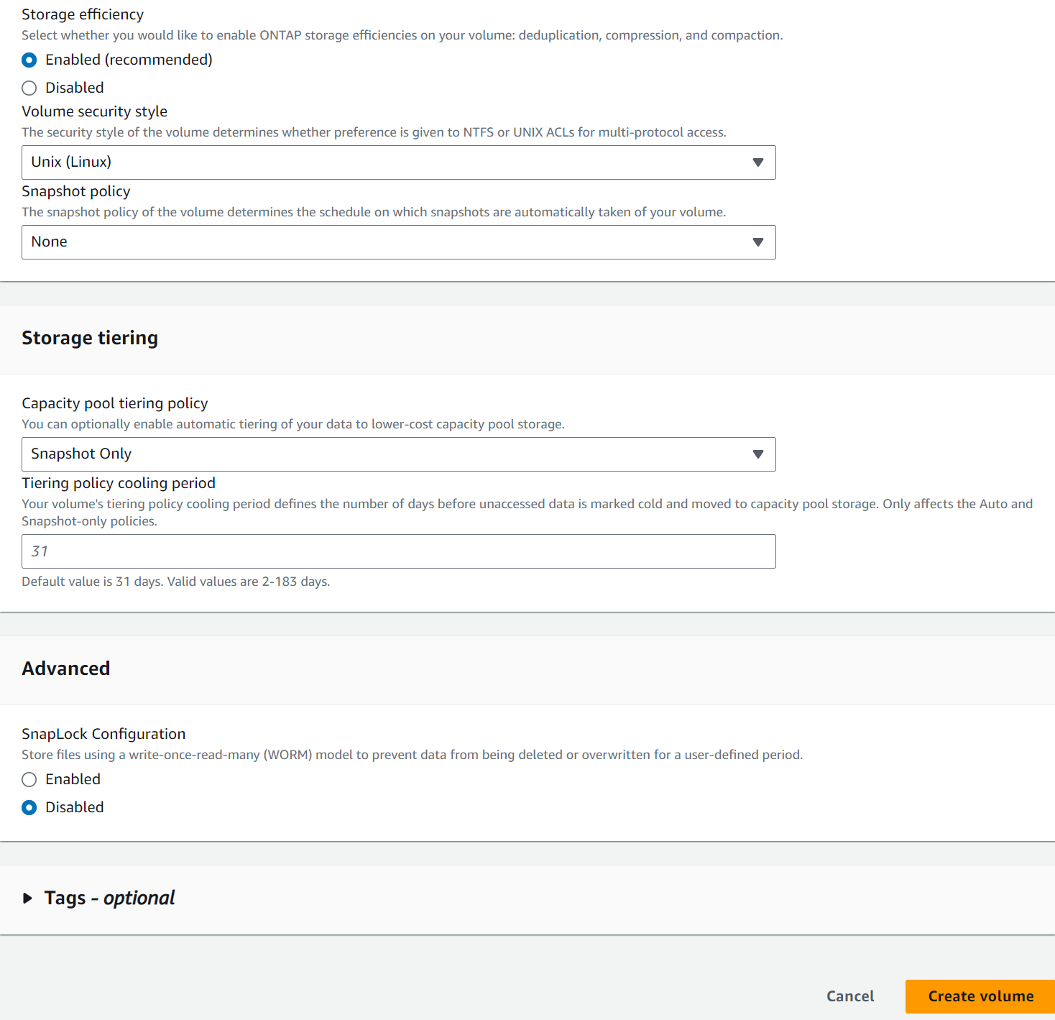Click the "Enabled (recommended)" label text
1055x1020 pixels.
coord(129,60)
